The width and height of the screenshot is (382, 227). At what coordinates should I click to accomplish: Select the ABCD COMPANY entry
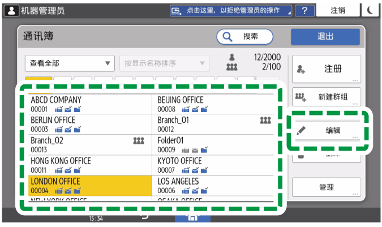[x=89, y=104]
